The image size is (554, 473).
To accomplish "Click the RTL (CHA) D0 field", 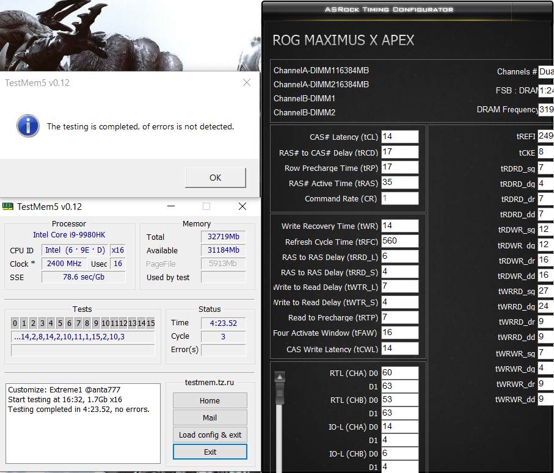I will 400,373.
